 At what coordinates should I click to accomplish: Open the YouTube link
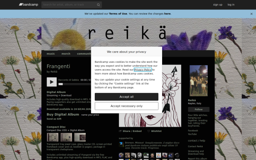192,134
